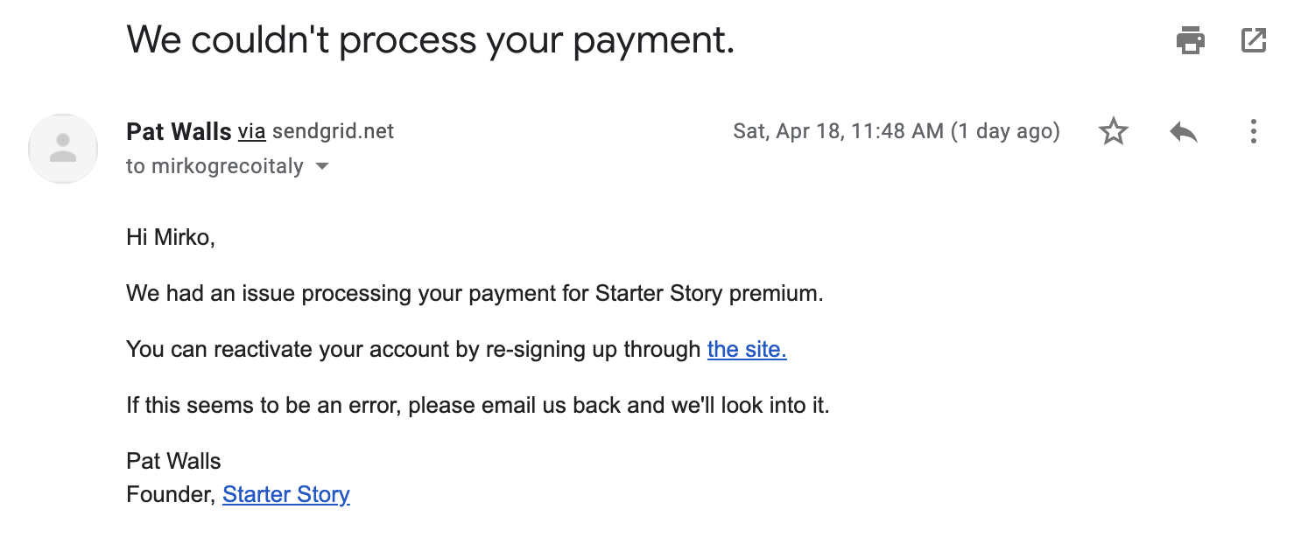
Task: Click the underlined 'via' indicator
Action: pos(253,131)
